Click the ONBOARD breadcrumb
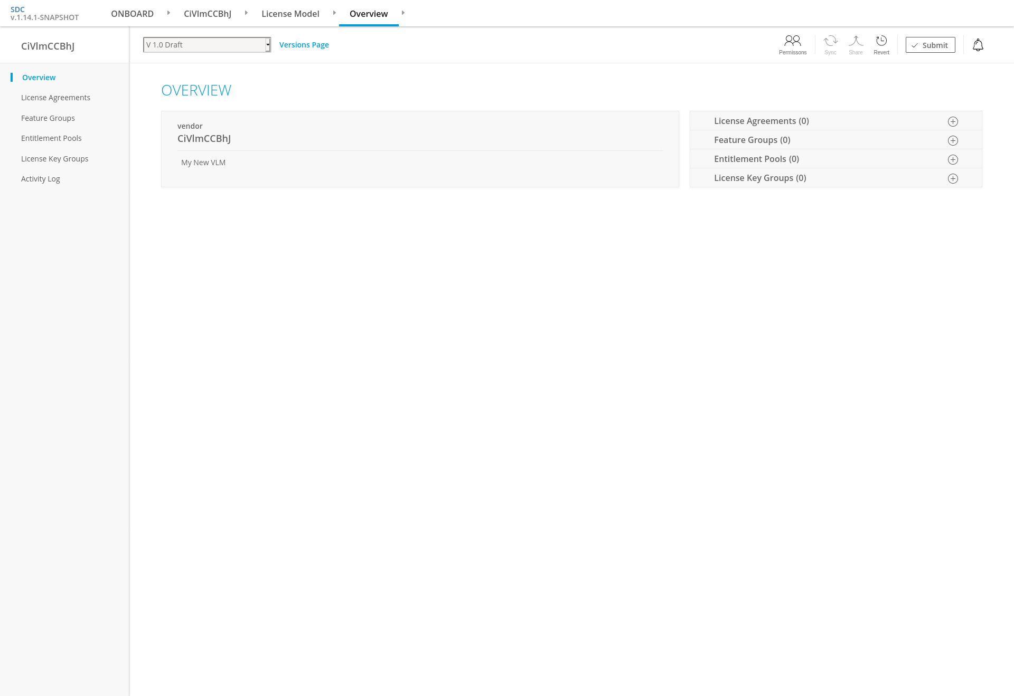This screenshot has height=696, width=1014. (x=132, y=14)
